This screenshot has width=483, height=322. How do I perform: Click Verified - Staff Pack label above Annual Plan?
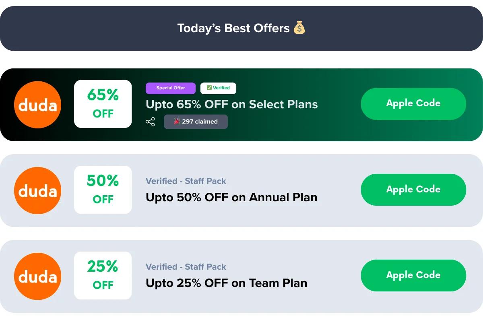tap(186, 181)
